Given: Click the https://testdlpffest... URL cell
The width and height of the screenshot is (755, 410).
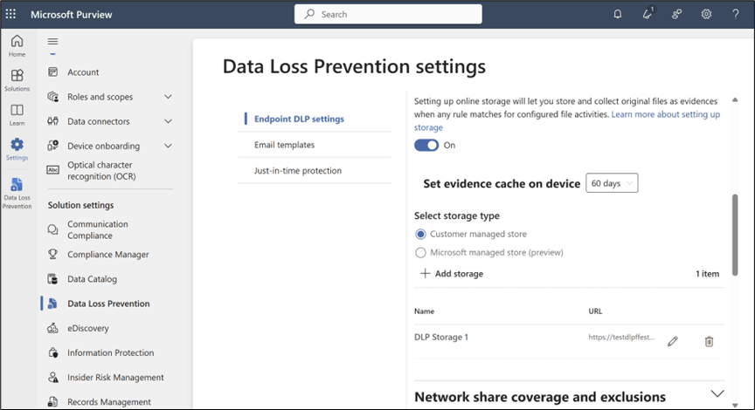Looking at the screenshot, I should tap(621, 337).
